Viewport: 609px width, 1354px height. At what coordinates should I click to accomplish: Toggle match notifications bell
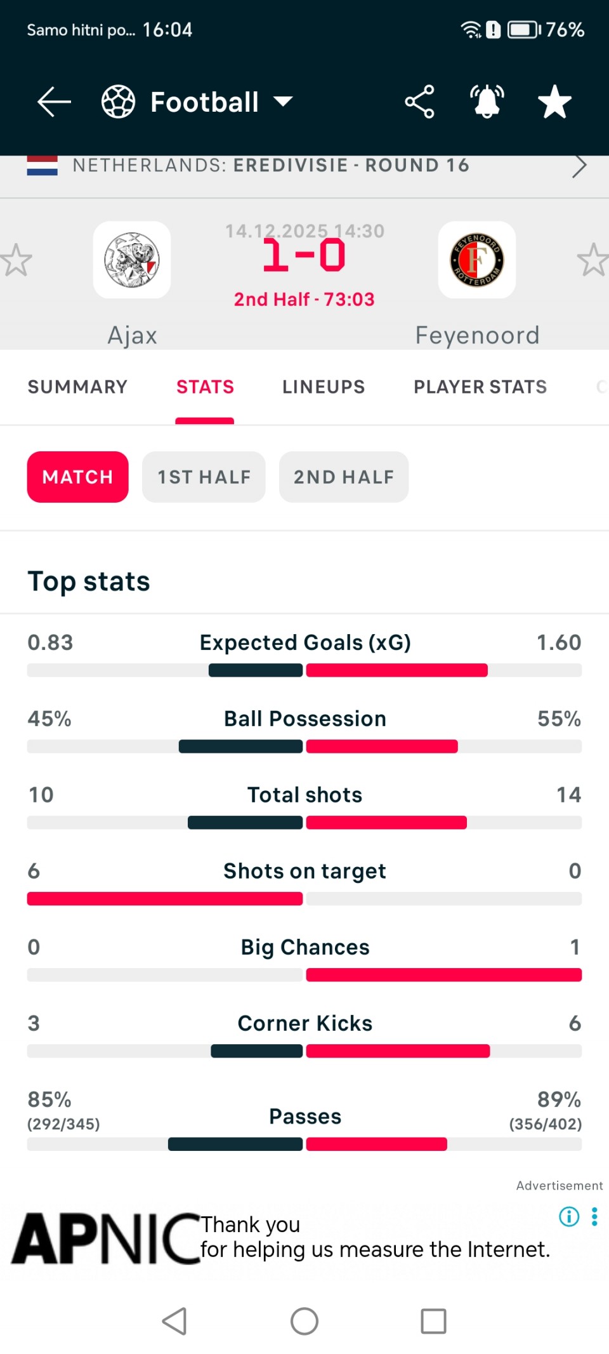487,102
